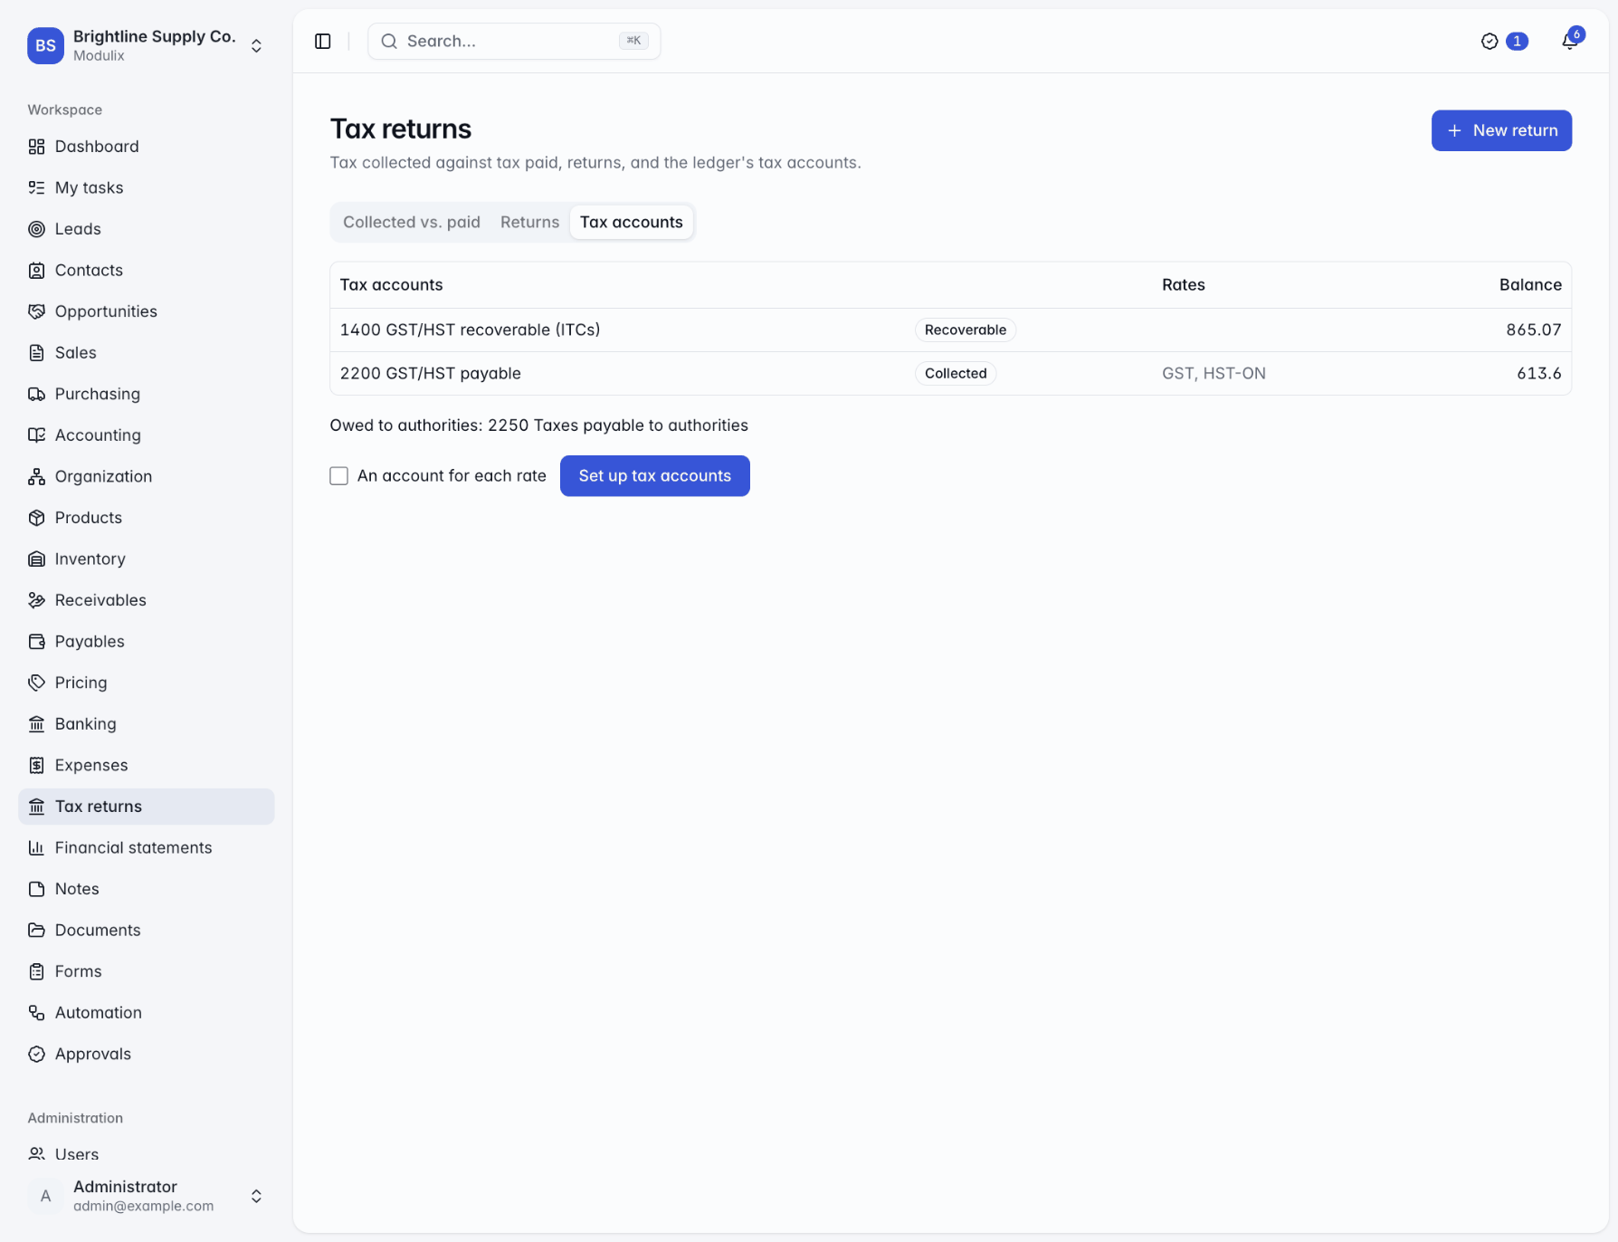Click Set up tax accounts
The height and width of the screenshot is (1242, 1618).
pyautogui.click(x=655, y=476)
